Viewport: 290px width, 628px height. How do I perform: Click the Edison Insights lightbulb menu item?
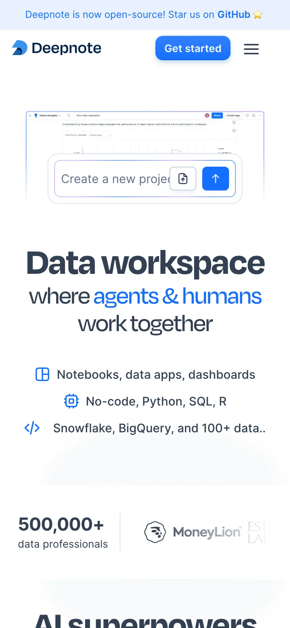36,115
